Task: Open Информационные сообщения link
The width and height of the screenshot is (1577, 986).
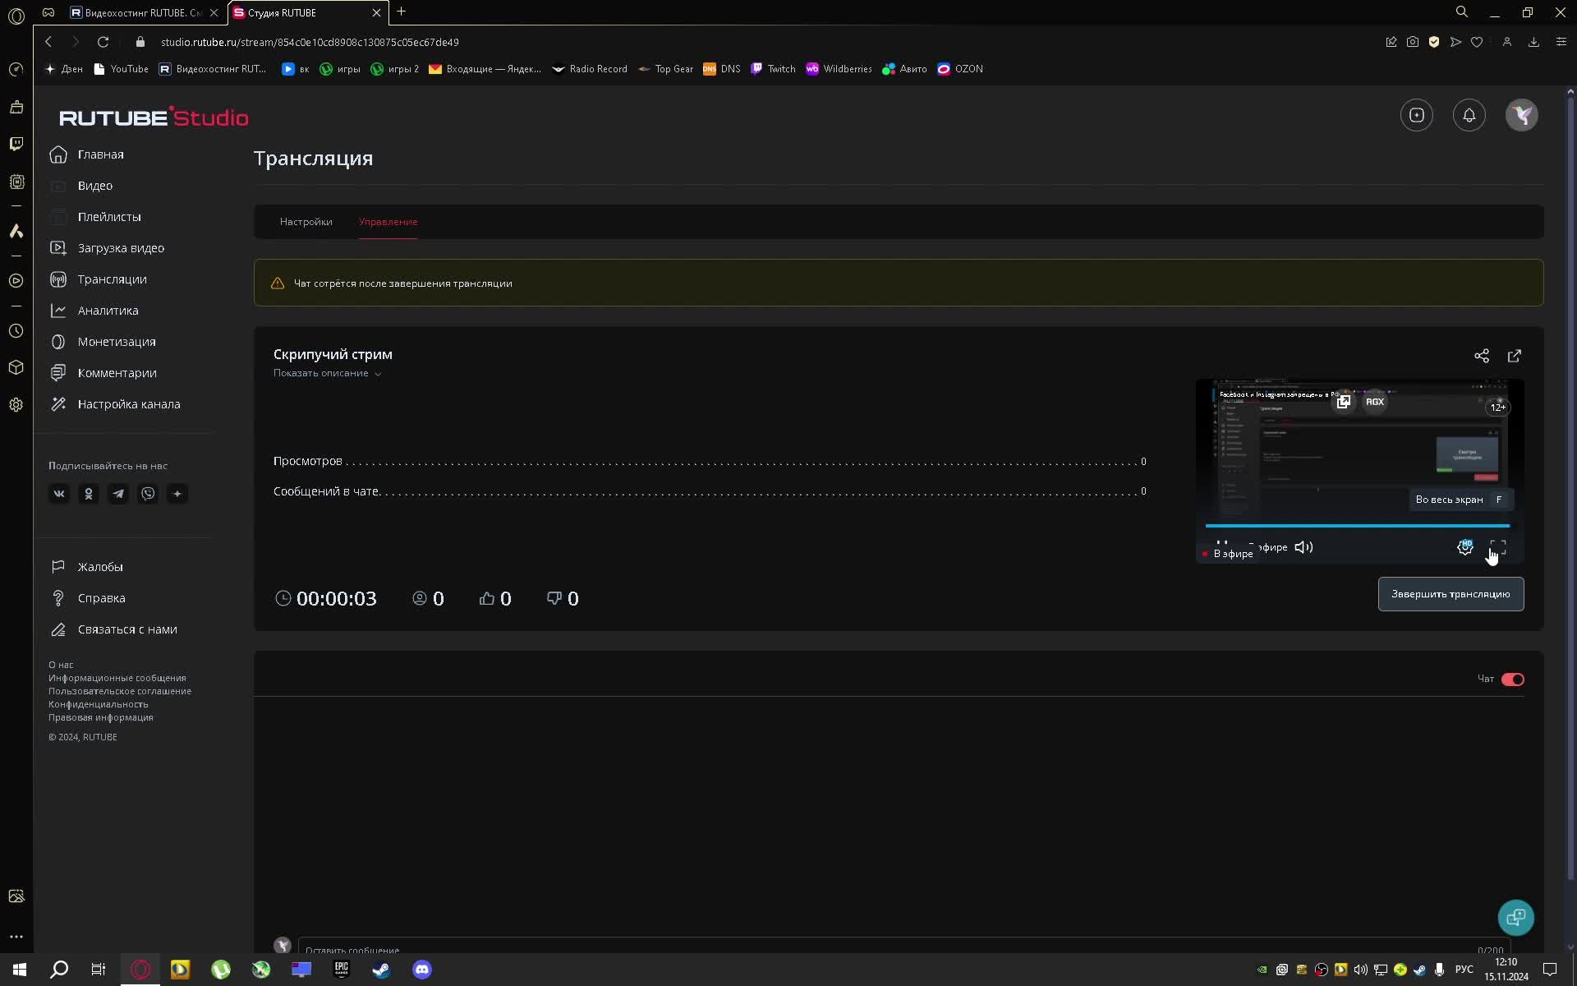Action: (117, 678)
